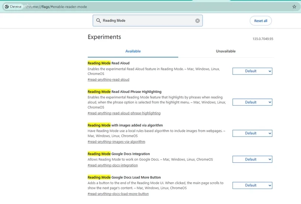
Task: Clear the search box with X icon
Action: pyautogui.click(x=198, y=21)
